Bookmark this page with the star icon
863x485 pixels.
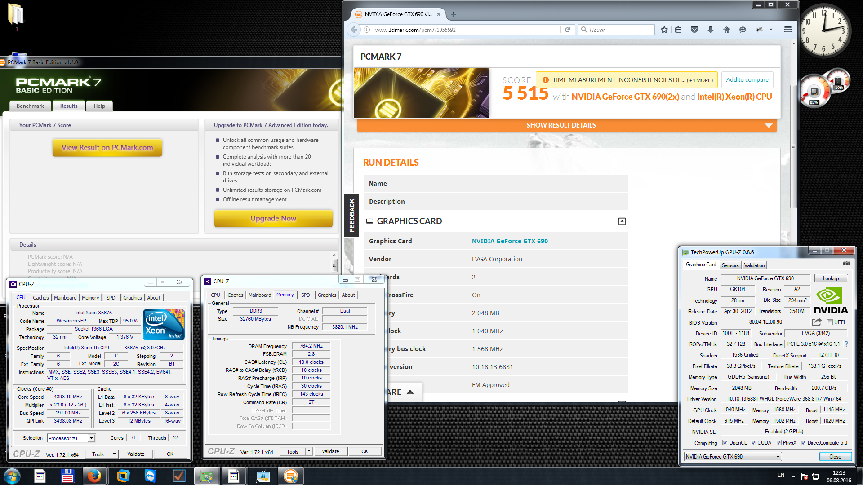pos(664,30)
